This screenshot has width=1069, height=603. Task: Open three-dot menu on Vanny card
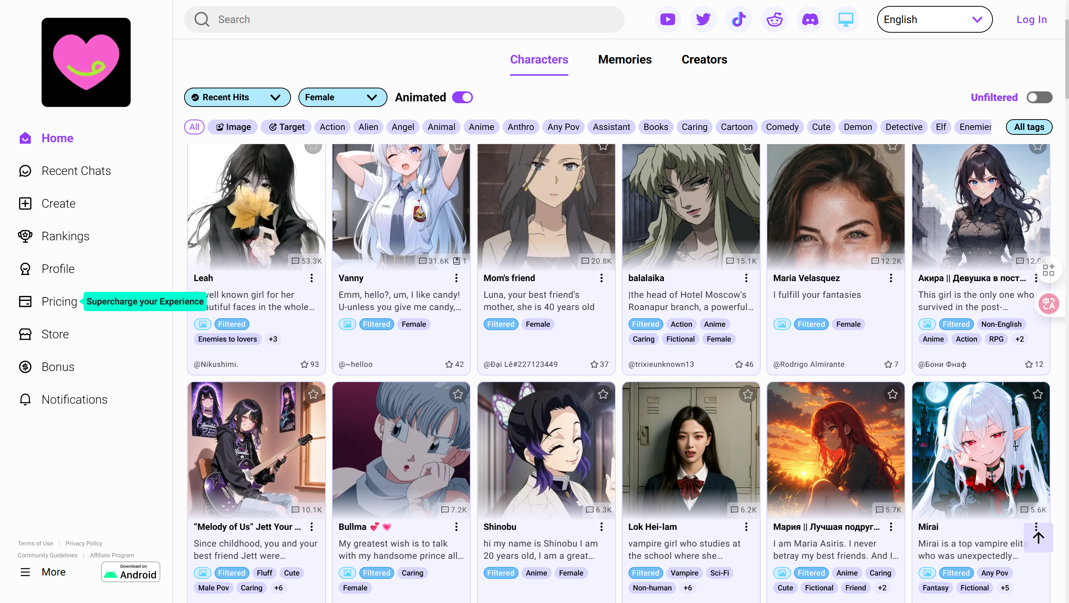point(456,278)
